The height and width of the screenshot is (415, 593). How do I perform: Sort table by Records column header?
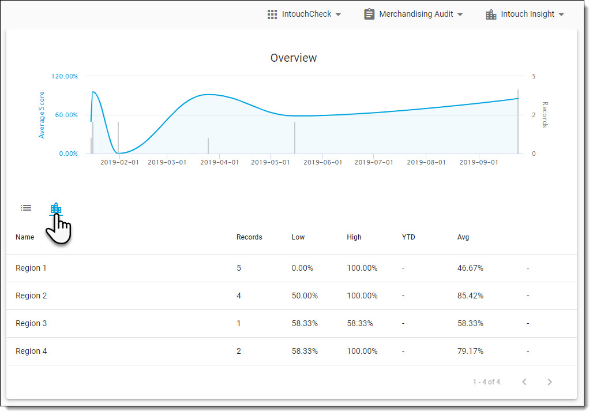(249, 237)
